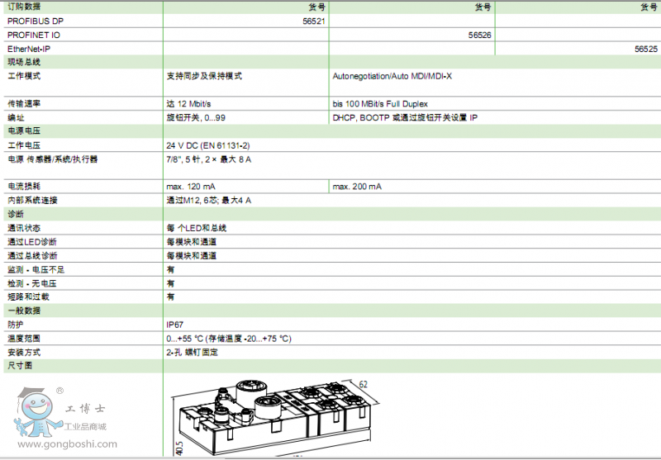
Task: Select the IP67 protection value cell
Action: [174, 325]
